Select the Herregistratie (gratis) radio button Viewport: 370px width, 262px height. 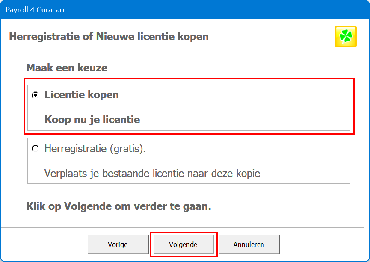pyautogui.click(x=35, y=149)
